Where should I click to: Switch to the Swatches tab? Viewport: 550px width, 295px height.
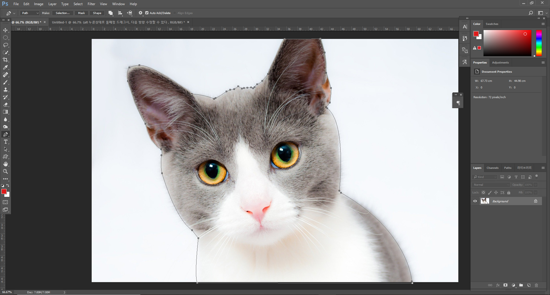pyautogui.click(x=492, y=24)
